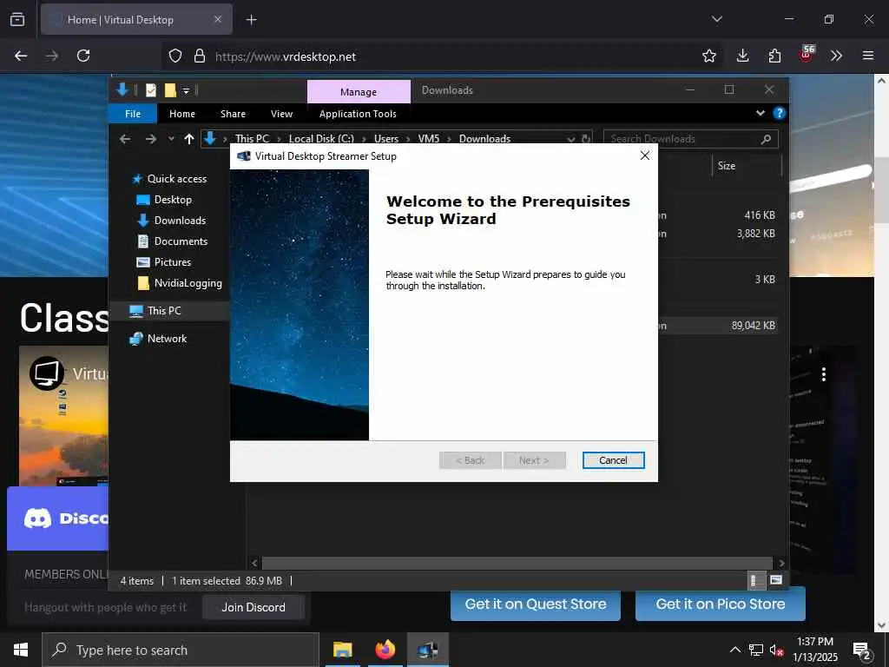Switch Explorer to details view icon
The image size is (889, 667).
[754, 580]
